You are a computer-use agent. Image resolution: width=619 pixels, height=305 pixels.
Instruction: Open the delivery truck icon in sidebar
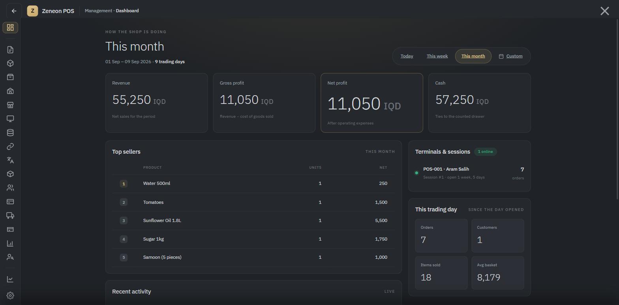[x=10, y=216]
